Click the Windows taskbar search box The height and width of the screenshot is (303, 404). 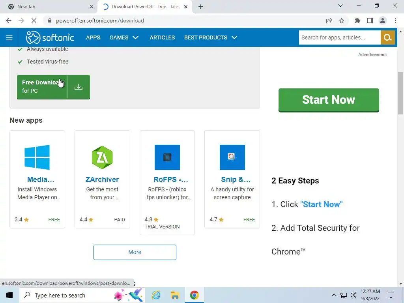[x=82, y=295]
